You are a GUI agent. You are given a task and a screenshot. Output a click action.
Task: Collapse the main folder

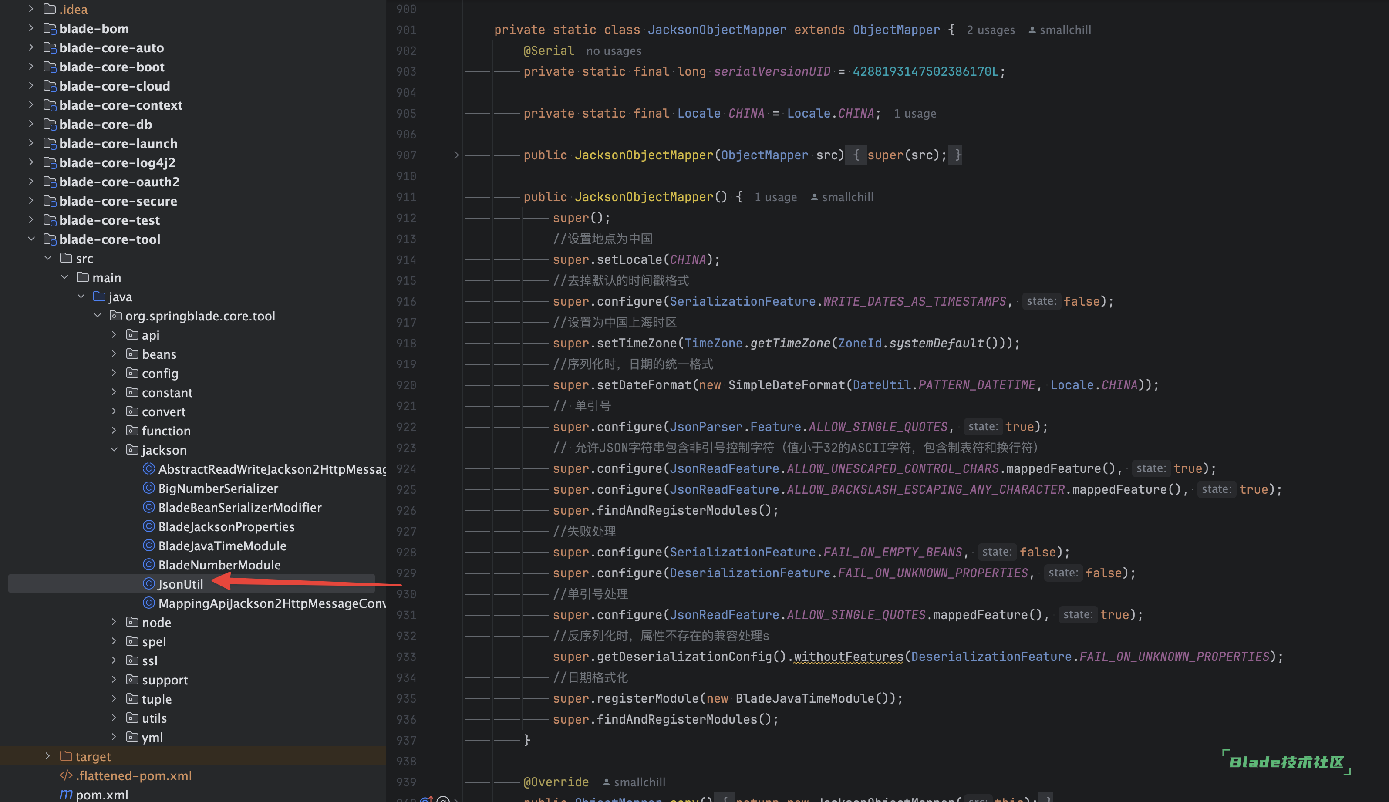click(64, 278)
